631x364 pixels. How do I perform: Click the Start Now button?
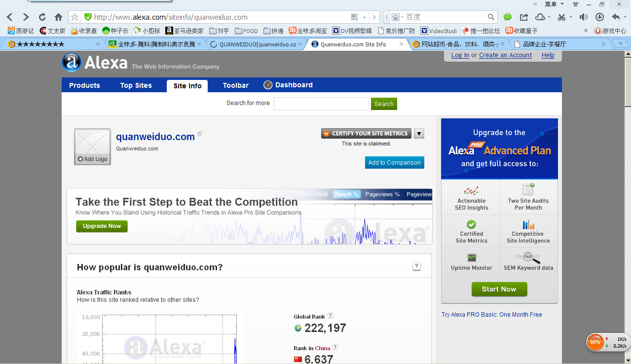point(499,289)
